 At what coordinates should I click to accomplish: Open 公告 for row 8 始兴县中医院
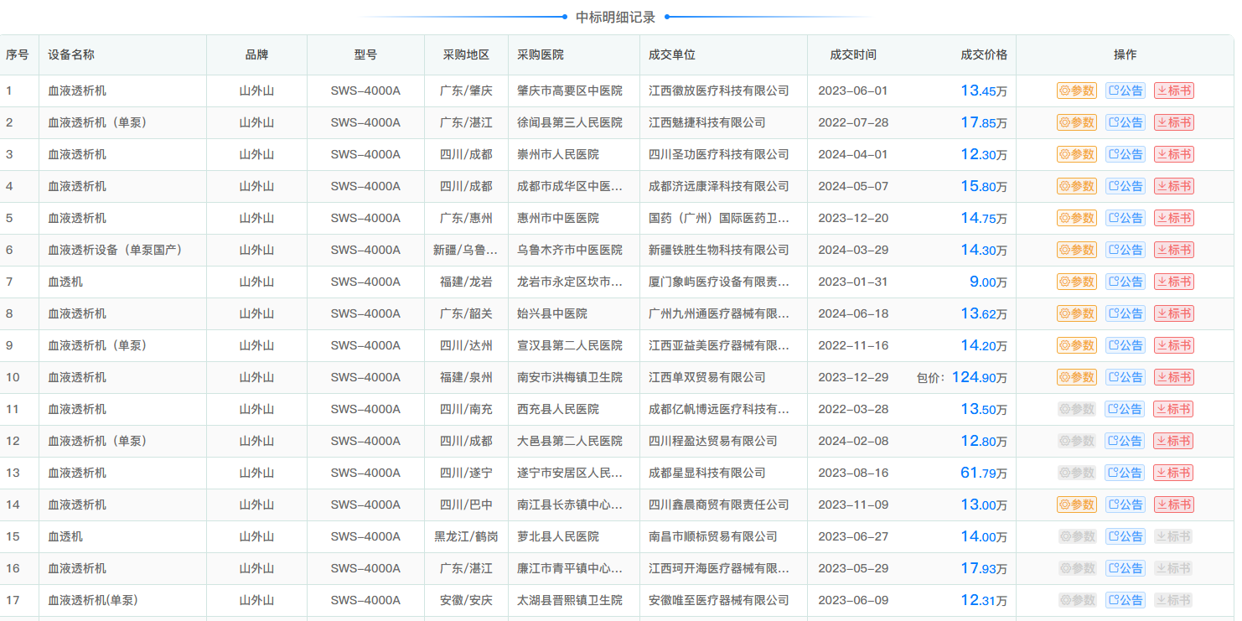click(x=1126, y=313)
